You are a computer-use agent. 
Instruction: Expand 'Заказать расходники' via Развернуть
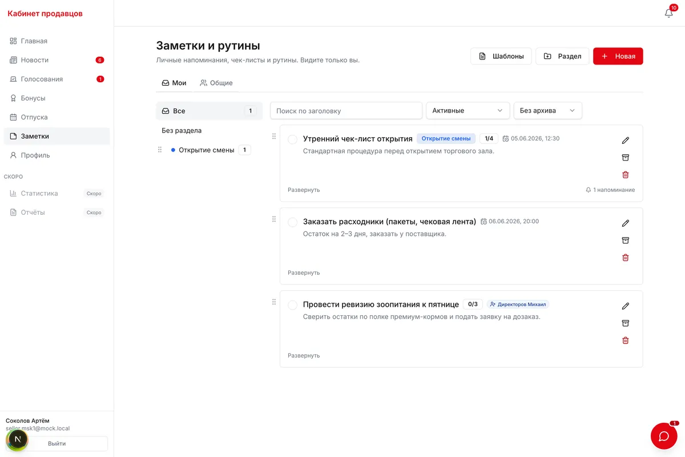pos(304,272)
